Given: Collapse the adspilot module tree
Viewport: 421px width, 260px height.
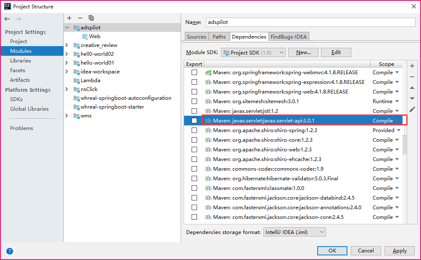Looking at the screenshot, I should pyautogui.click(x=67, y=28).
